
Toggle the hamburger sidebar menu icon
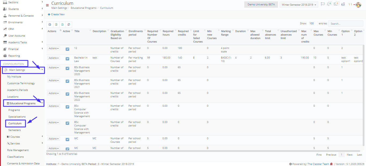(x=47, y=5)
